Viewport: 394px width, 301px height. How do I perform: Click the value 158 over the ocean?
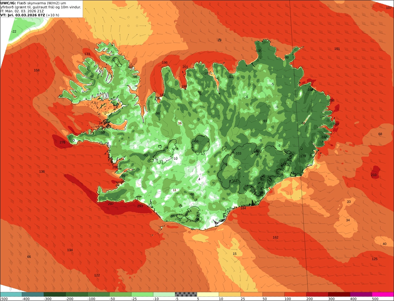(x=37, y=70)
